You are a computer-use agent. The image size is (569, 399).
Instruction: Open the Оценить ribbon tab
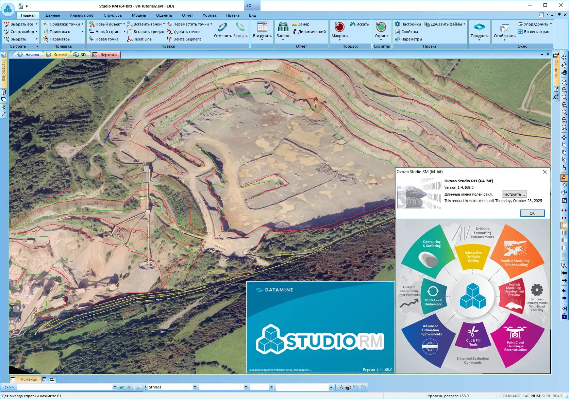164,15
